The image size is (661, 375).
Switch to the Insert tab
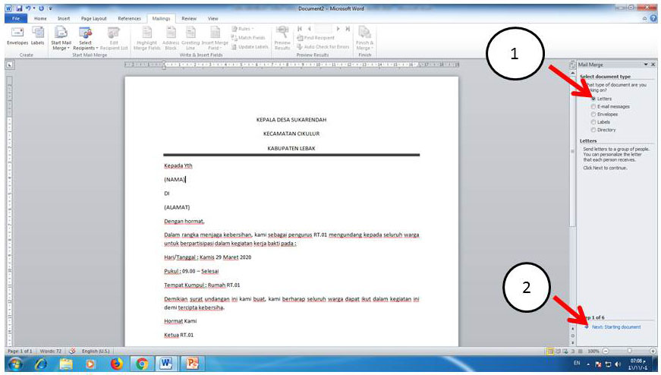64,18
